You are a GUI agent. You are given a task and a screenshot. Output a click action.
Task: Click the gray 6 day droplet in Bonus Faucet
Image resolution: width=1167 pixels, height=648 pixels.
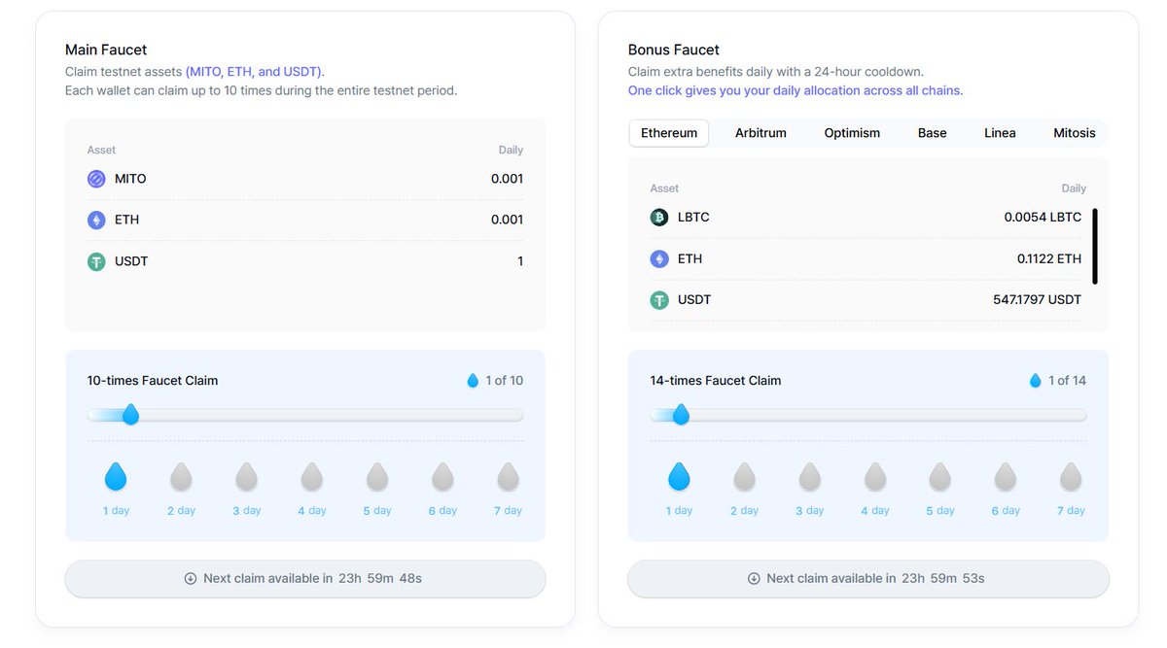coord(1006,477)
